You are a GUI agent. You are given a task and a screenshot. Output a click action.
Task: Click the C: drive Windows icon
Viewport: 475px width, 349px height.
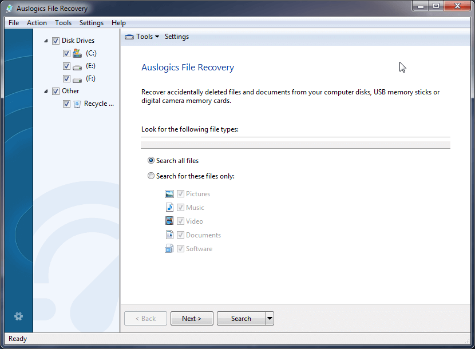coord(77,53)
